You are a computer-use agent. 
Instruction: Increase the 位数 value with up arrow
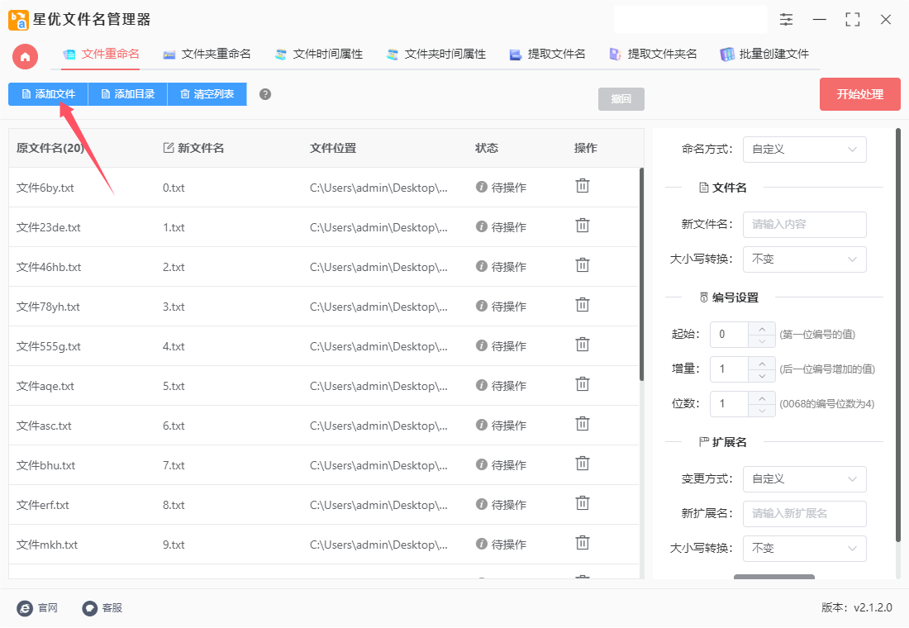762,398
